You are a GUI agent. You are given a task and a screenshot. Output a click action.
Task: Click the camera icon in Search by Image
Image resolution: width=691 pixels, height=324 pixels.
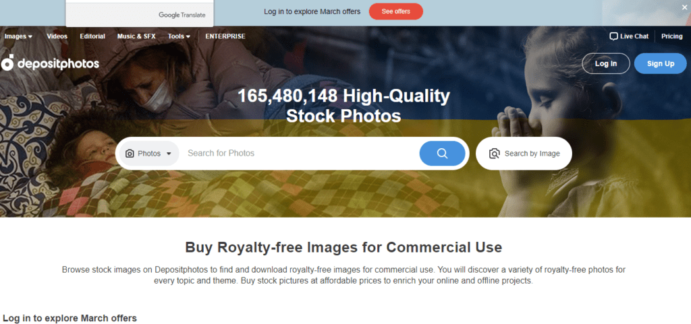point(495,154)
